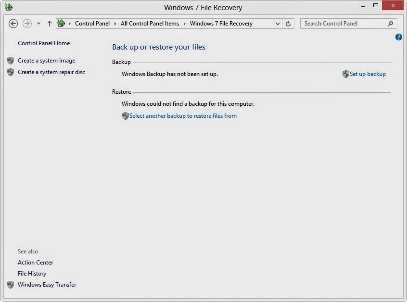Click the address bar Control Panel icon
The height and width of the screenshot is (302, 407).
(61, 24)
